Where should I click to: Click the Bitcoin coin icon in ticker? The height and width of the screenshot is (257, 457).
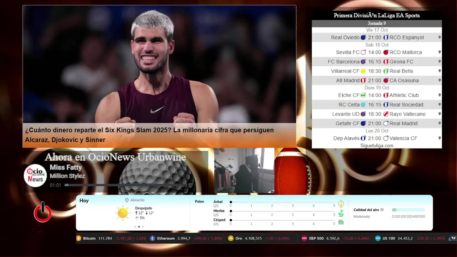click(79, 238)
